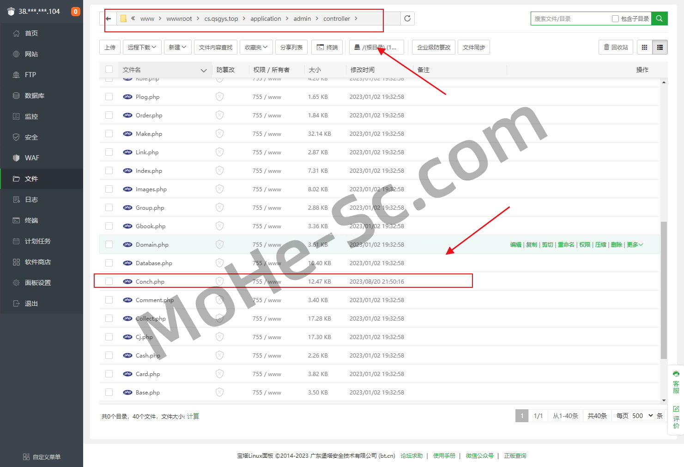Switch to list view icon
This screenshot has width=684, height=467.
[x=660, y=47]
